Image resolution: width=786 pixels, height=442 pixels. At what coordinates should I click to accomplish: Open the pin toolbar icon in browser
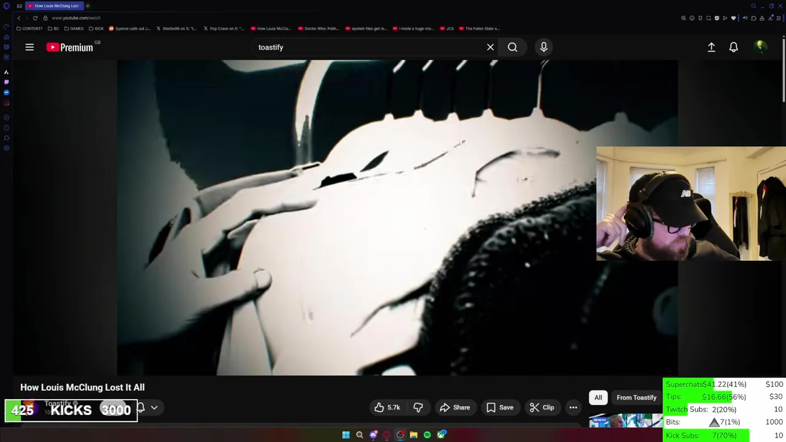click(700, 18)
